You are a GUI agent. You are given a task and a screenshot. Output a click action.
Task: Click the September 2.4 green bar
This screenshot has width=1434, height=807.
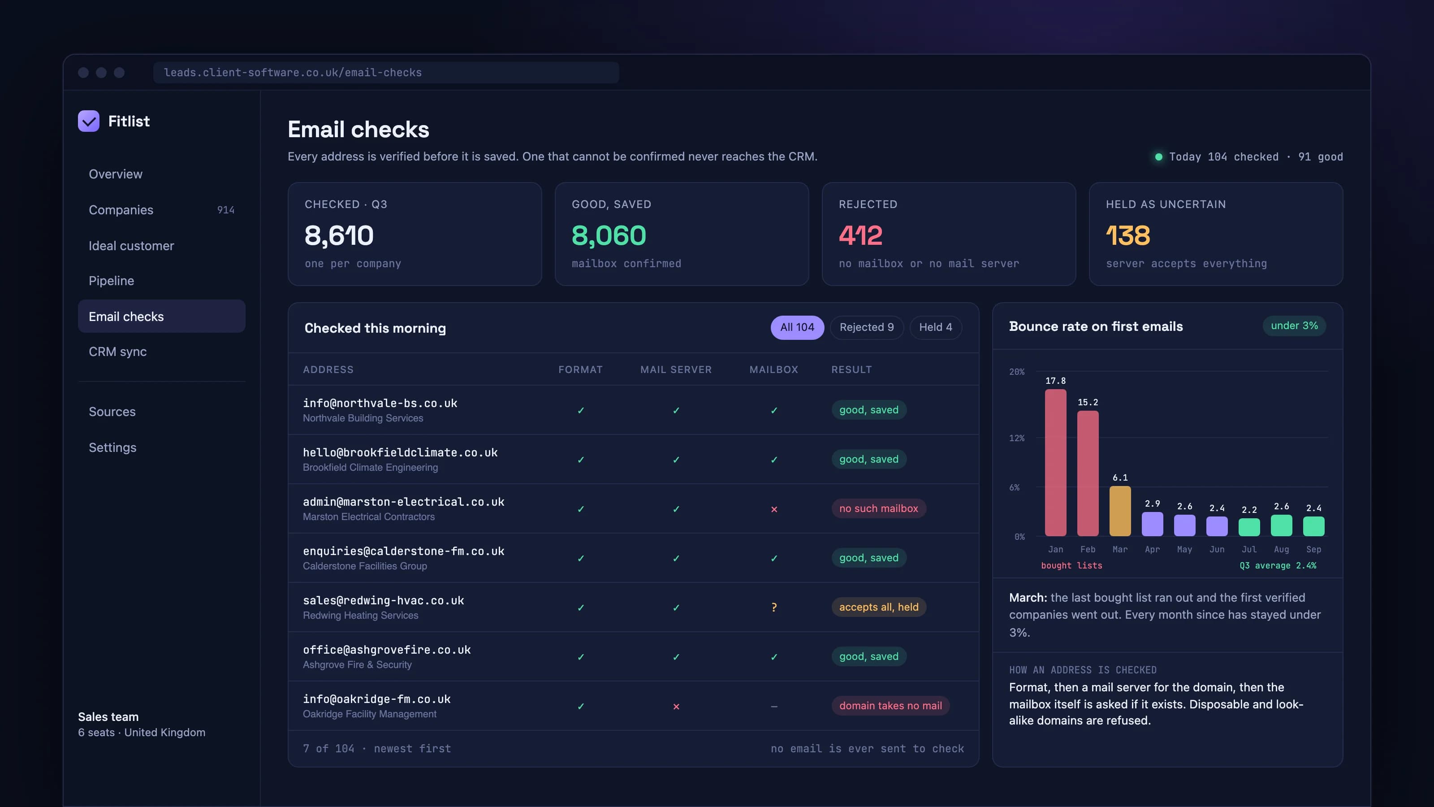1313,526
